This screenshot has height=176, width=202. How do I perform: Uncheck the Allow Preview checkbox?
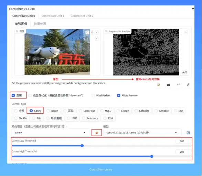(118, 95)
